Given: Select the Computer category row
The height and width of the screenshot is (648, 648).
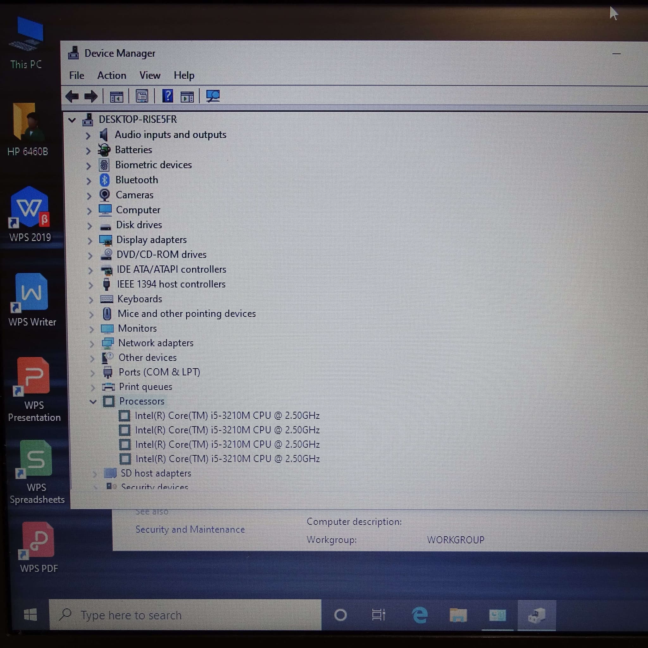Looking at the screenshot, I should click(x=138, y=210).
